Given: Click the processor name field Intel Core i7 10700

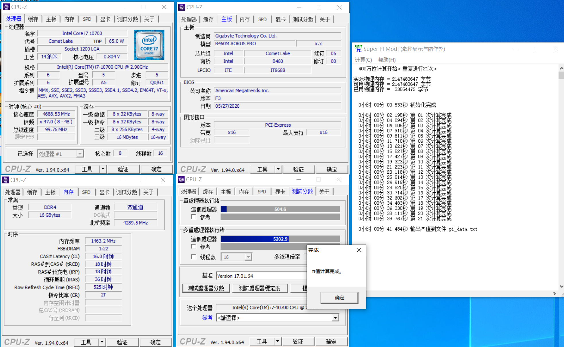Looking at the screenshot, I should click(82, 33).
